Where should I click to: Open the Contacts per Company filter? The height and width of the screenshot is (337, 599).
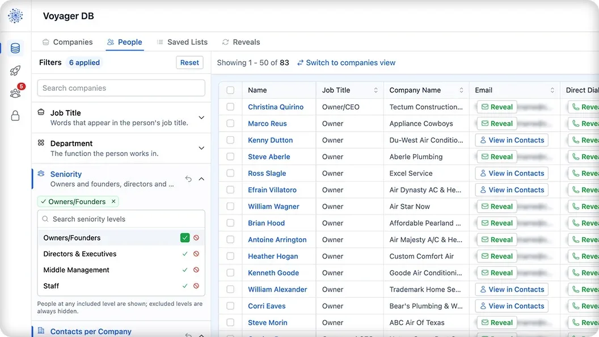pyautogui.click(x=91, y=331)
